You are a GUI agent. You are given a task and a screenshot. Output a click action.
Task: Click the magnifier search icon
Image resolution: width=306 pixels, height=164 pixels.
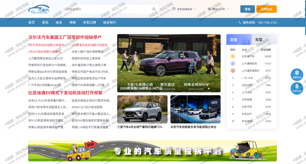click(154, 9)
